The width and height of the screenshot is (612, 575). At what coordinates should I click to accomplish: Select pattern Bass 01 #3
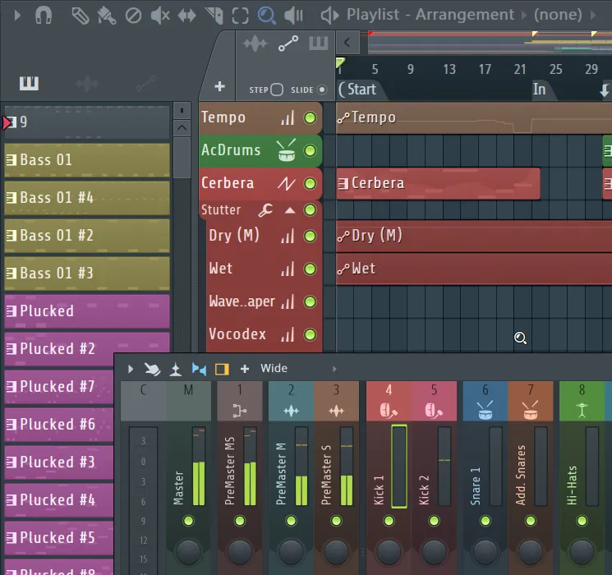pos(87,274)
